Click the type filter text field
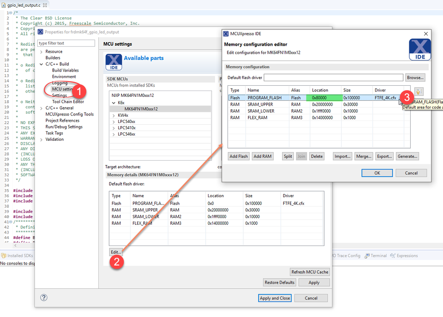Image resolution: width=443 pixels, height=317 pixels. click(66, 43)
